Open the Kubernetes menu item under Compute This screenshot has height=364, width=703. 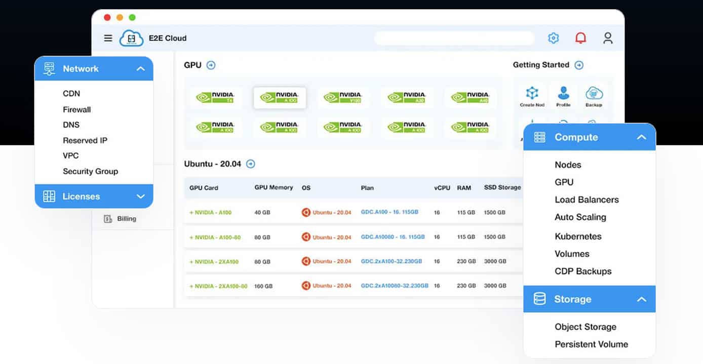578,236
